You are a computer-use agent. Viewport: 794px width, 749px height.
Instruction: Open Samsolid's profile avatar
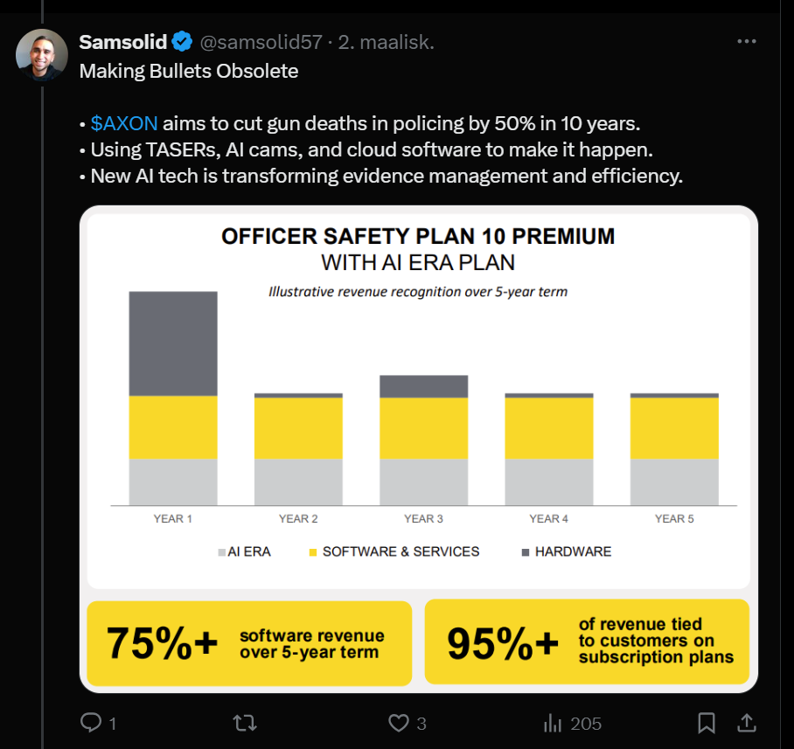(42, 54)
